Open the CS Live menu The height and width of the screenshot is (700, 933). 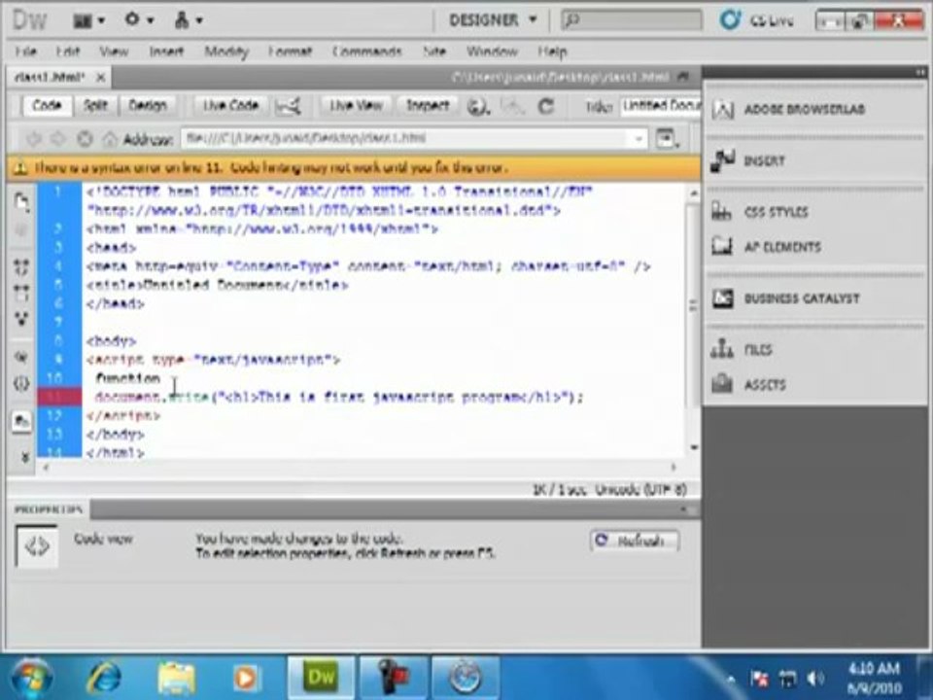[x=756, y=20]
